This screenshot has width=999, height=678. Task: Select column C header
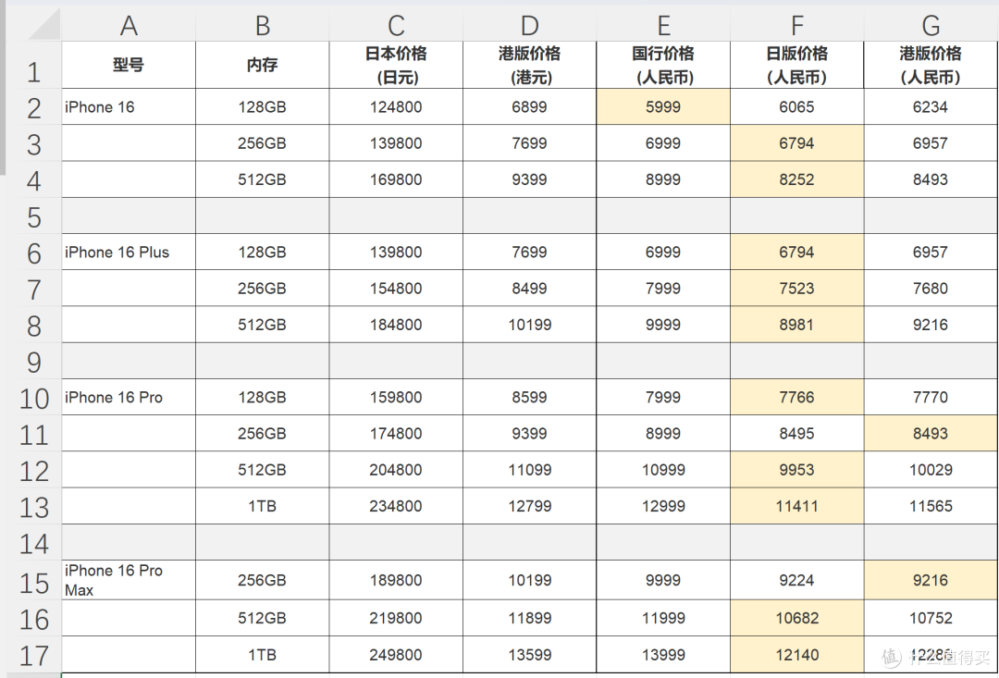point(396,25)
